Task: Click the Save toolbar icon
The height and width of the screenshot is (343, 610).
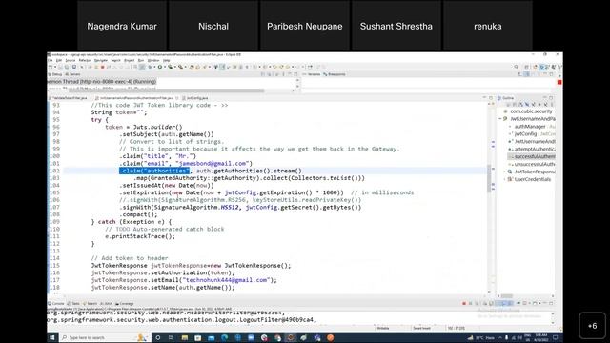Action: click(60, 67)
